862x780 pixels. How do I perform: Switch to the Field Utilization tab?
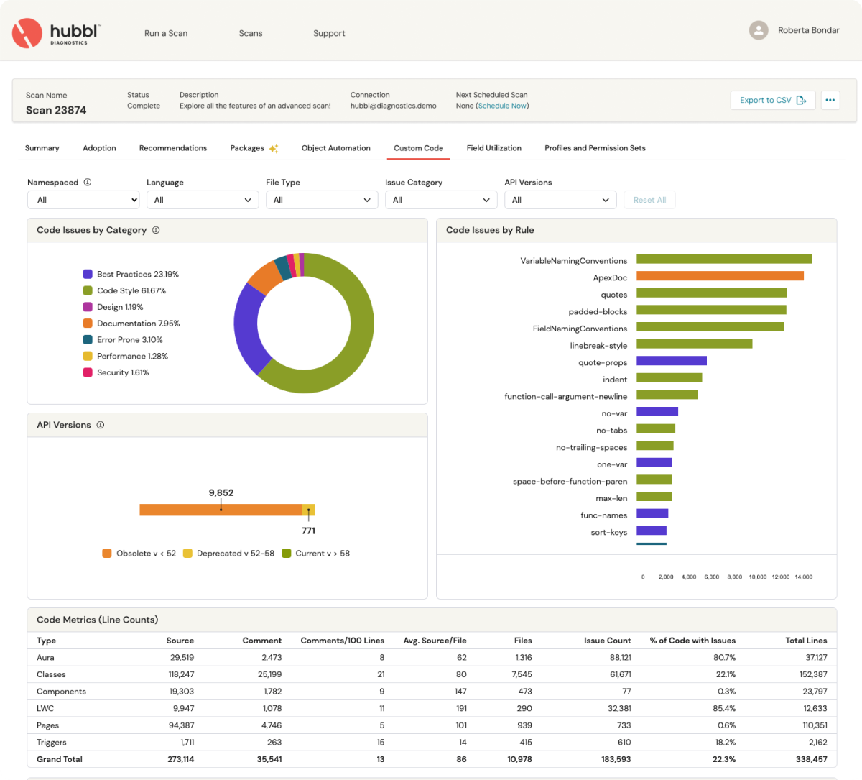pyautogui.click(x=494, y=148)
